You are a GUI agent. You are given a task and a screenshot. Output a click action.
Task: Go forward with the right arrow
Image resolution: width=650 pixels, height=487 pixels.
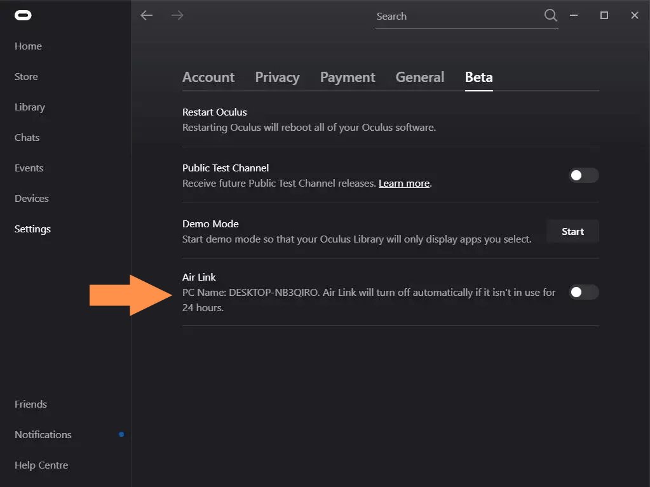[x=177, y=15]
